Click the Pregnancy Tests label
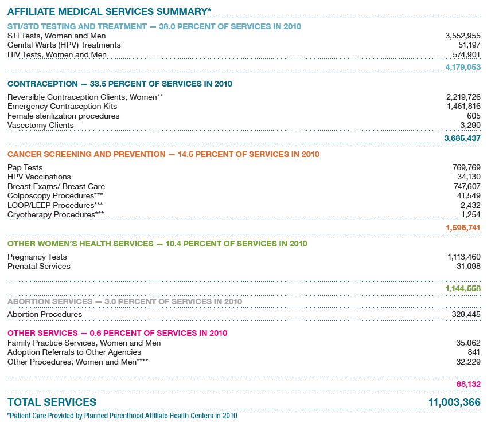This screenshot has width=491, height=427. tap(37, 257)
